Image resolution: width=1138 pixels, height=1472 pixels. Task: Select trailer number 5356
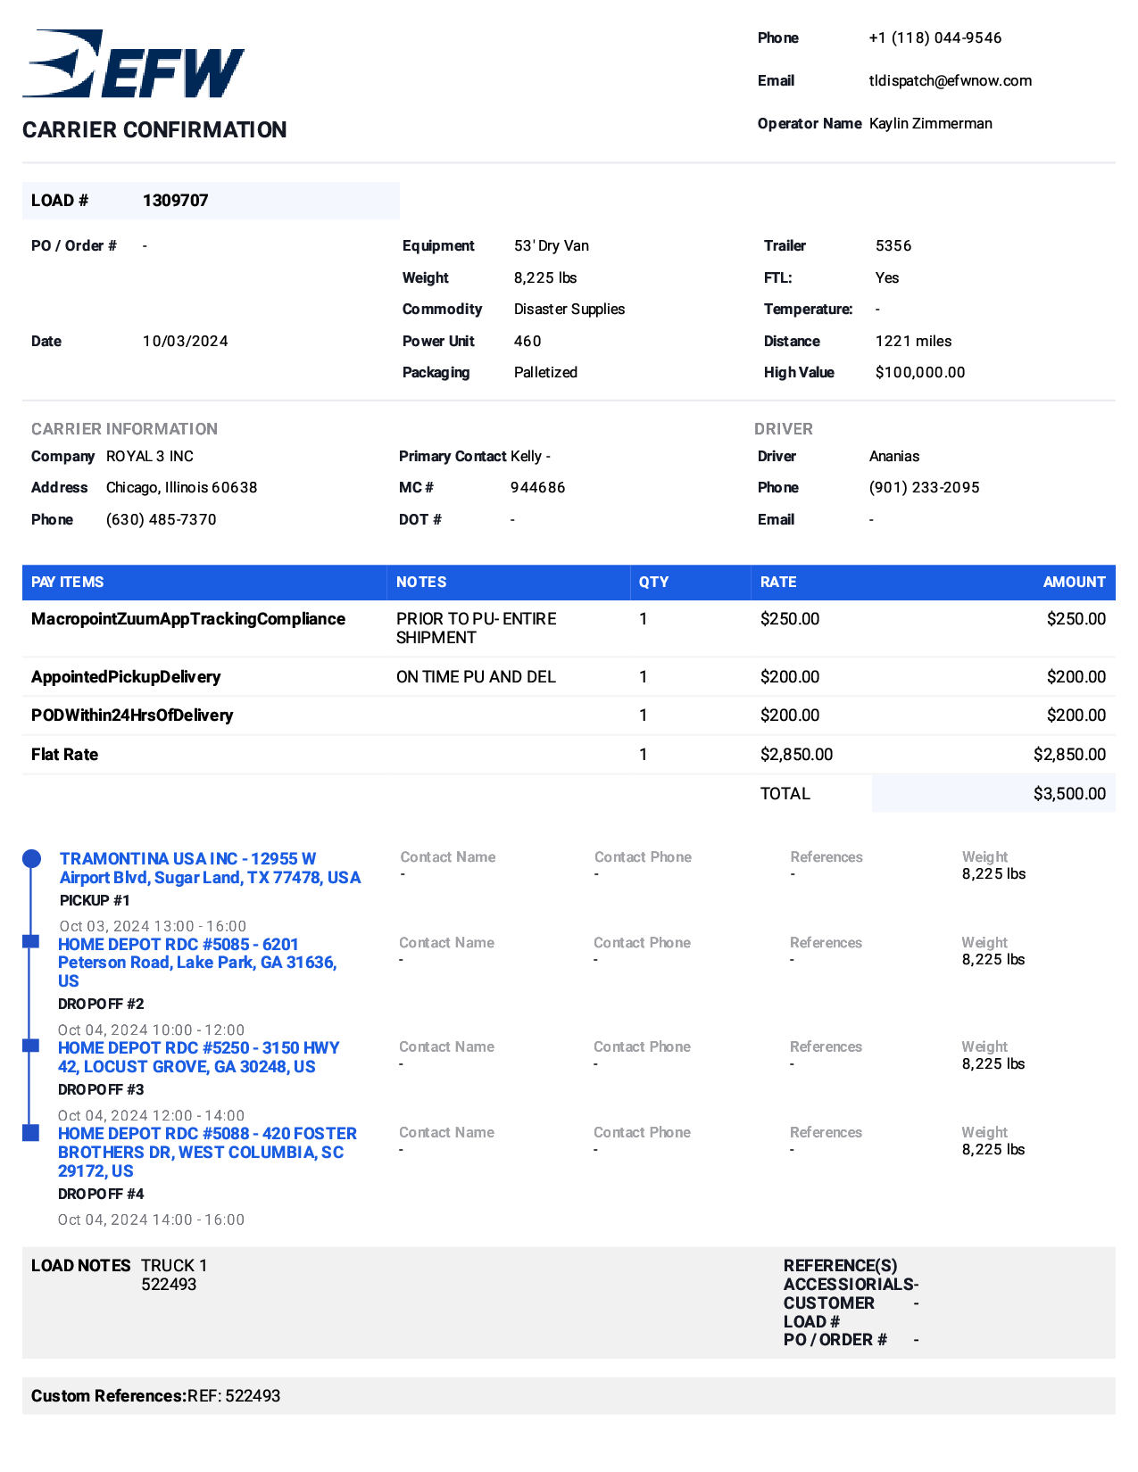[893, 245]
